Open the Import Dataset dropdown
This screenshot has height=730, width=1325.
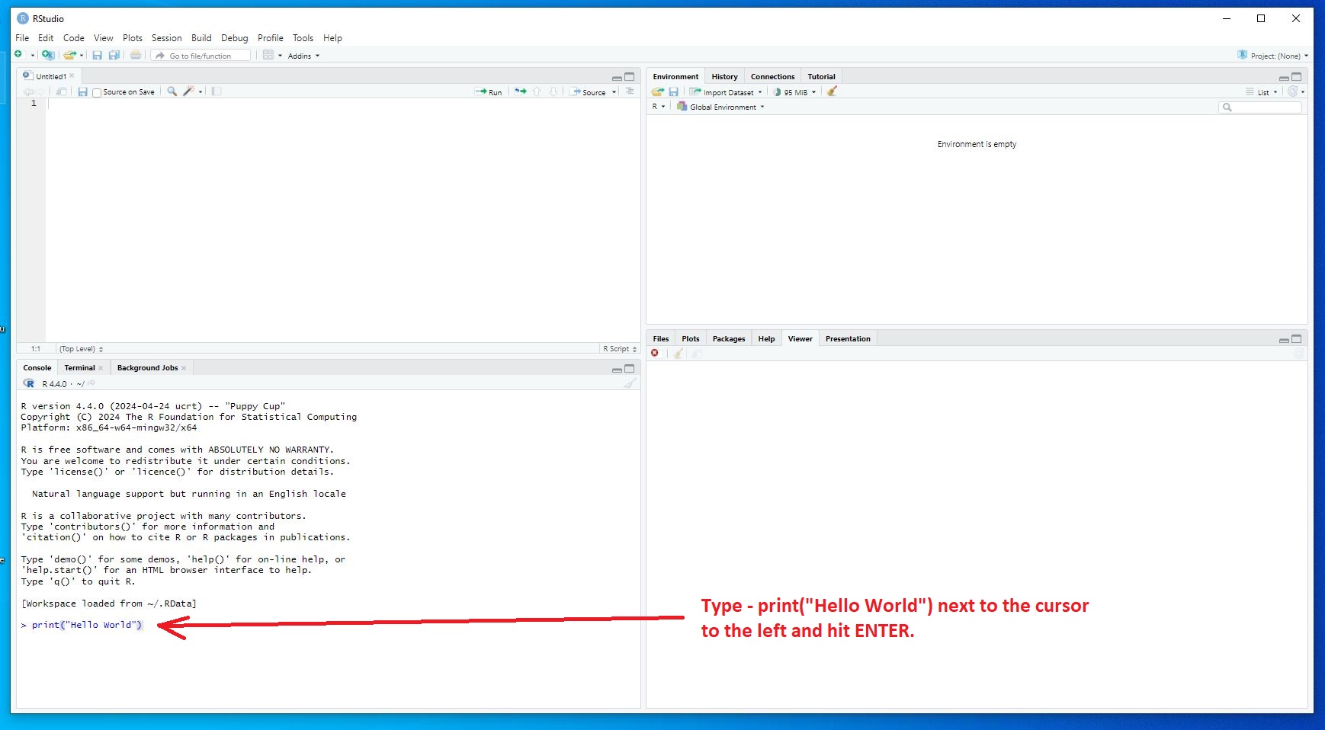pos(727,92)
